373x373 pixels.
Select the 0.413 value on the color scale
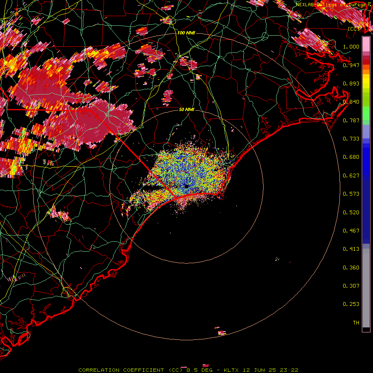click(351, 249)
